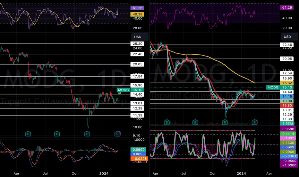Select the purple -1.0000 oscillator label
This screenshot has width=299, height=177.
[x=289, y=165]
